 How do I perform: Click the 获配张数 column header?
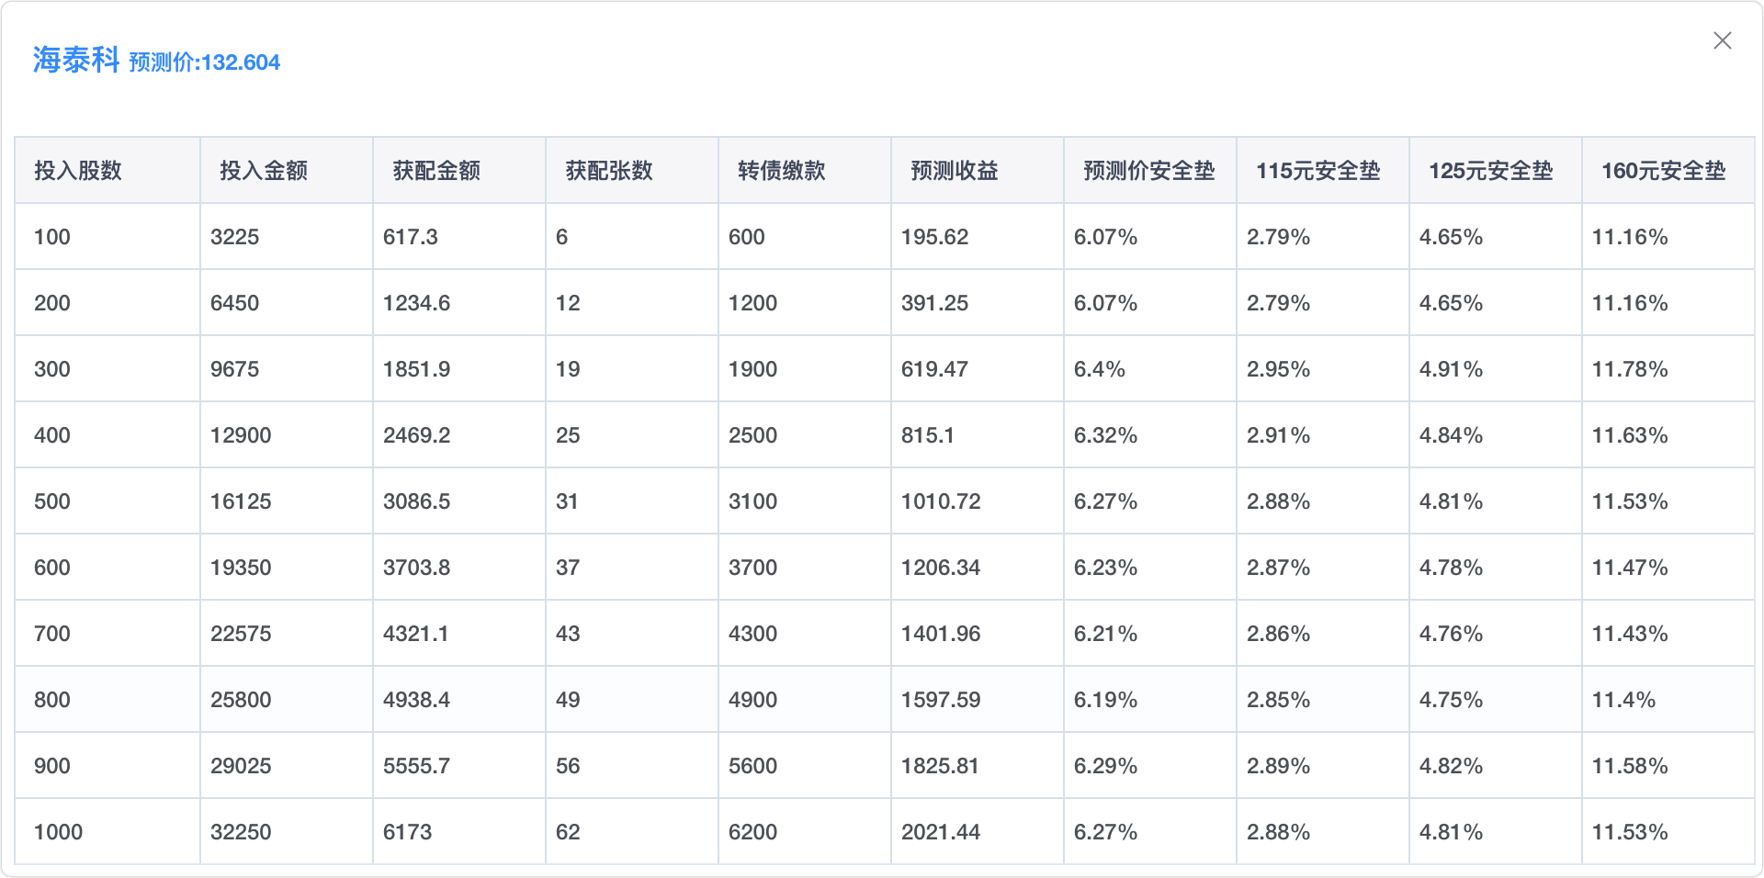pos(609,171)
